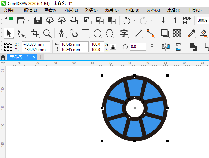Screen dimensions: 209x158
Task: Toggle the lock ratio padlock
Action: [x=113, y=47]
